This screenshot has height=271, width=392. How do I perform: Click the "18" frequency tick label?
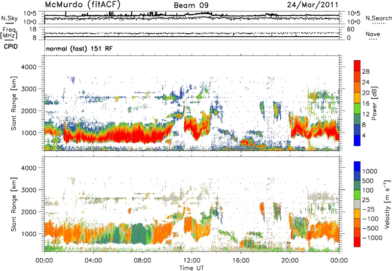pyautogui.click(x=33, y=29)
